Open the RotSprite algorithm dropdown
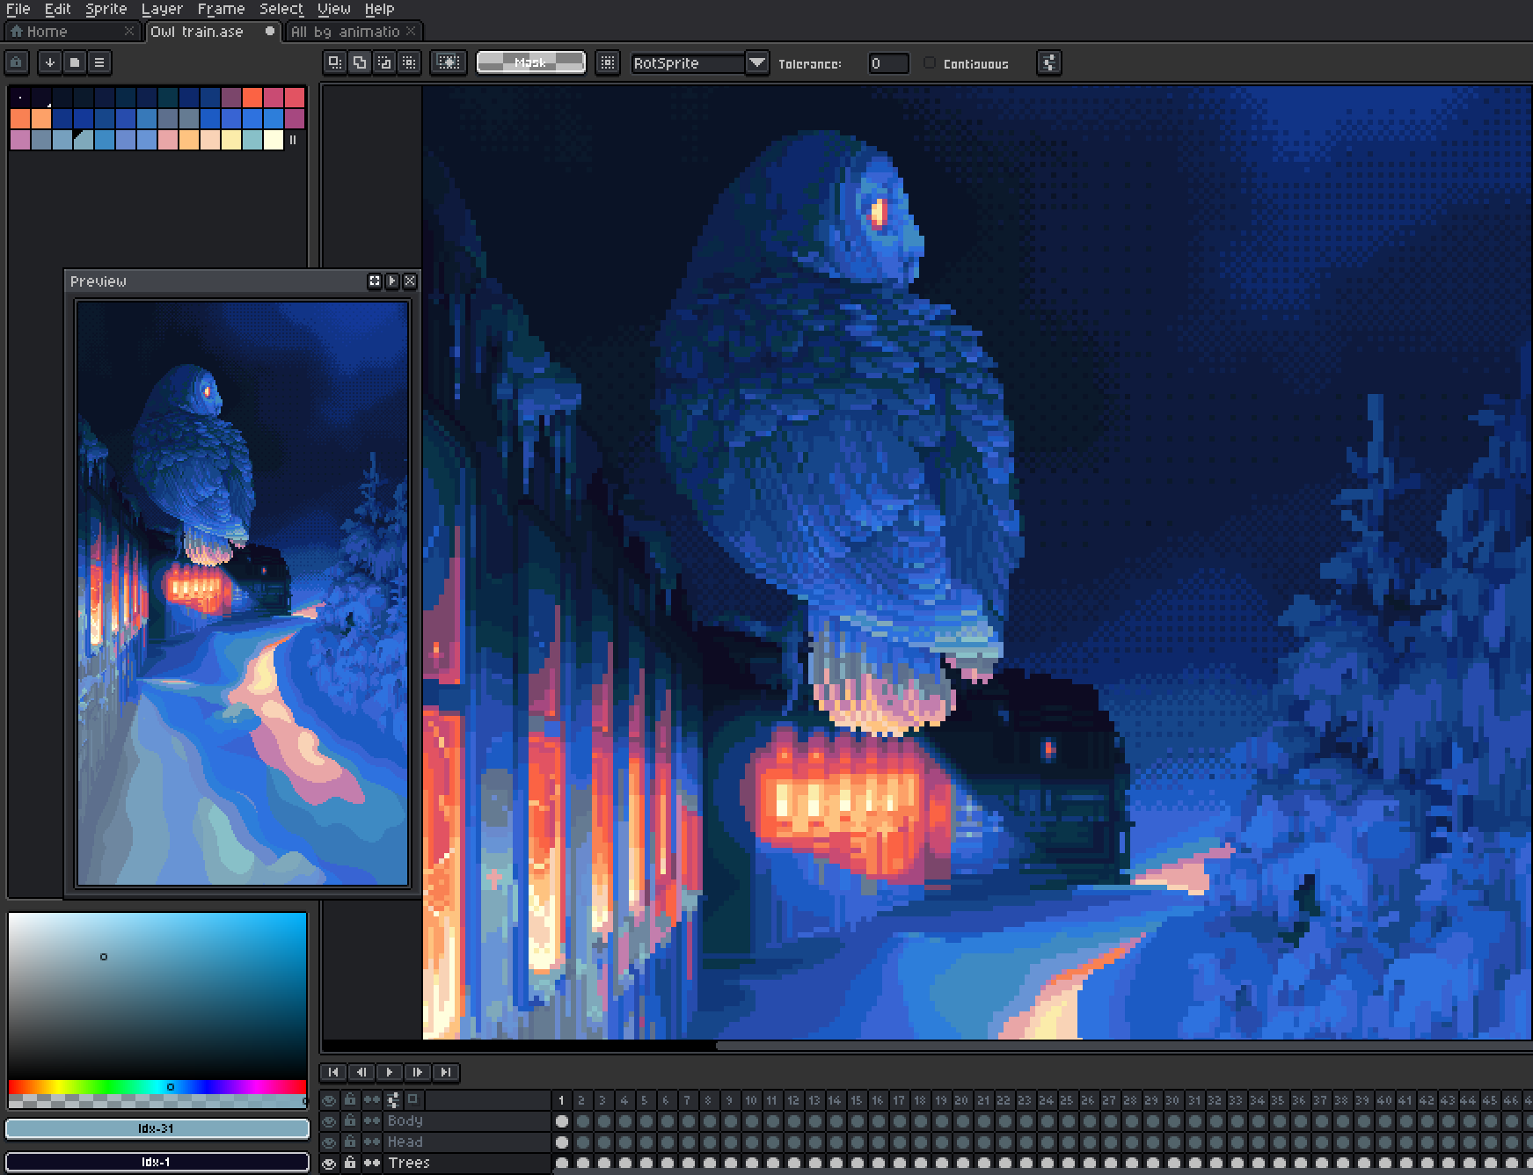Image resolution: width=1533 pixels, height=1175 pixels. point(756,63)
